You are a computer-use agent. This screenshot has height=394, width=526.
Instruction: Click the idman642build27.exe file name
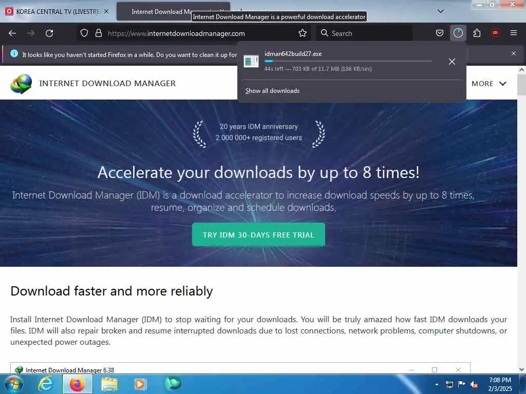tap(293, 53)
